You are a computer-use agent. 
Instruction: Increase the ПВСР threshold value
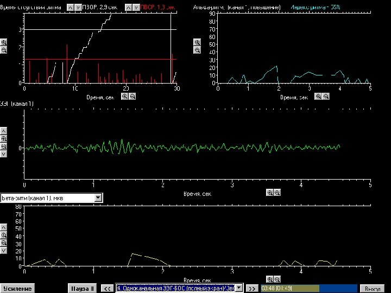tap(128, 8)
